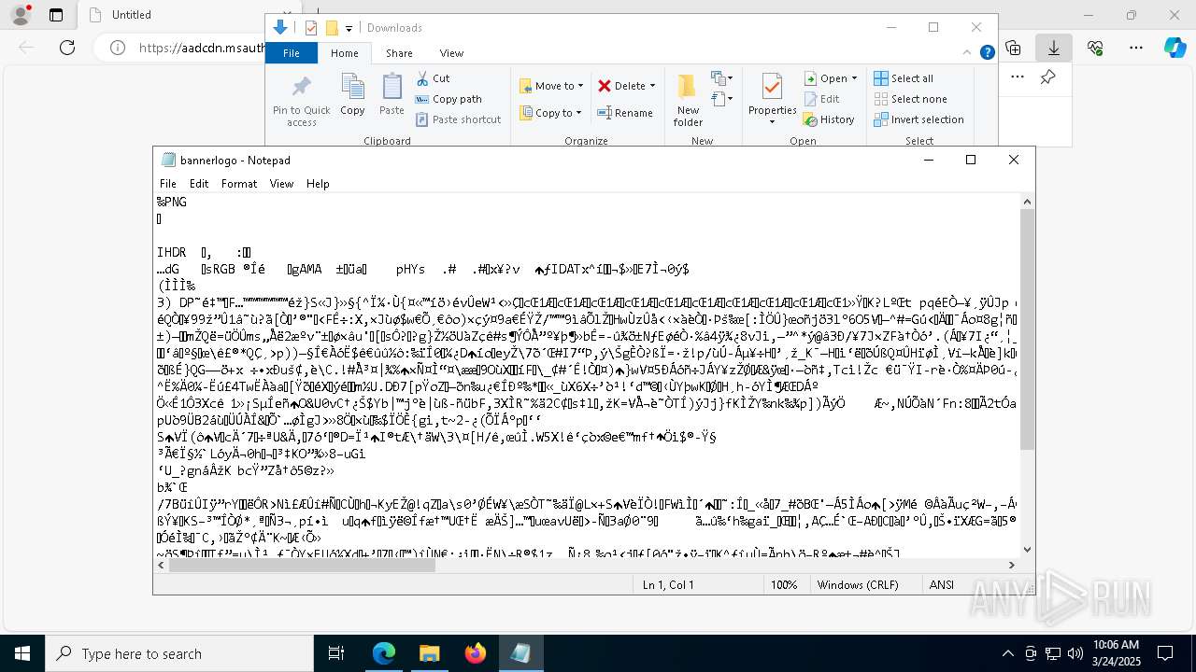Open the Edge profile avatar

[x=19, y=15]
